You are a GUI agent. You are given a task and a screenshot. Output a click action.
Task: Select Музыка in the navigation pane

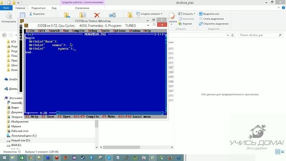[x=14, y=126]
